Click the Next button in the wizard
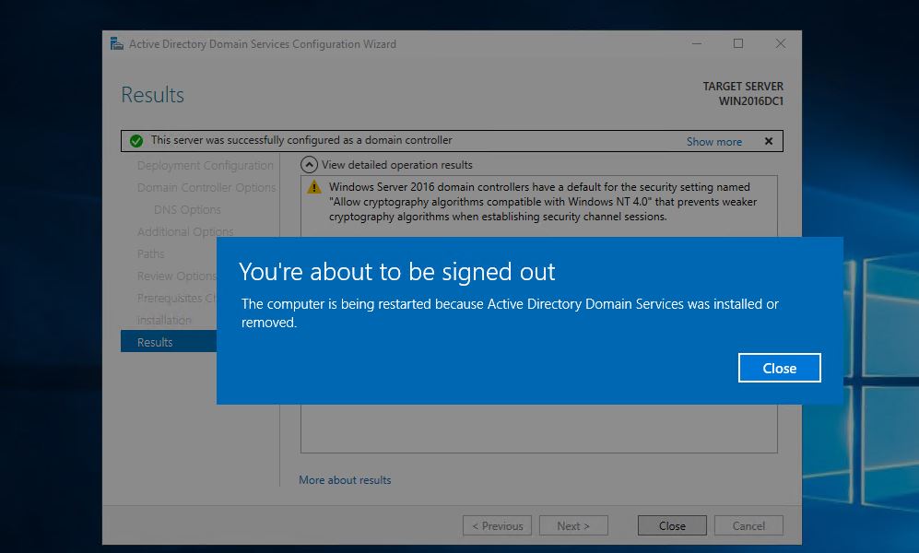Screen dimensions: 919x553 click(x=573, y=525)
